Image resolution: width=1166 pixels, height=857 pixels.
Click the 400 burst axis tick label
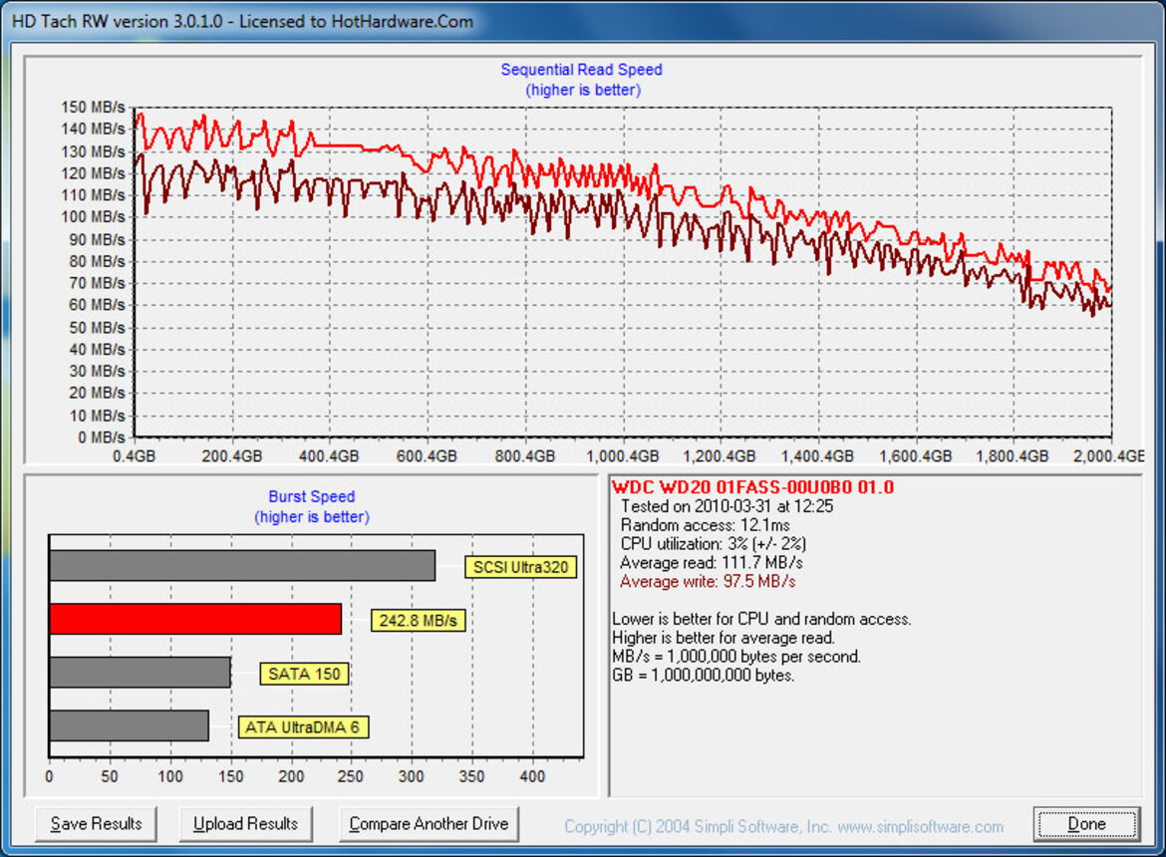[532, 776]
